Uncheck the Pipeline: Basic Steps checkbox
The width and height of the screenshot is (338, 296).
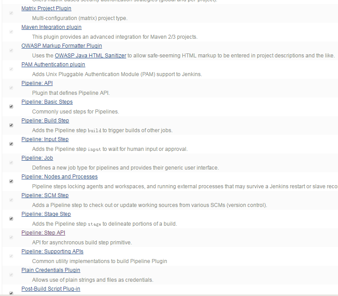11,107
